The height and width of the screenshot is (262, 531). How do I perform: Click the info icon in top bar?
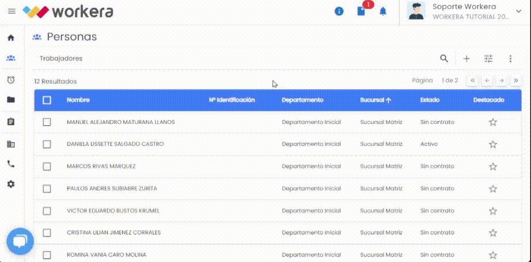click(339, 11)
